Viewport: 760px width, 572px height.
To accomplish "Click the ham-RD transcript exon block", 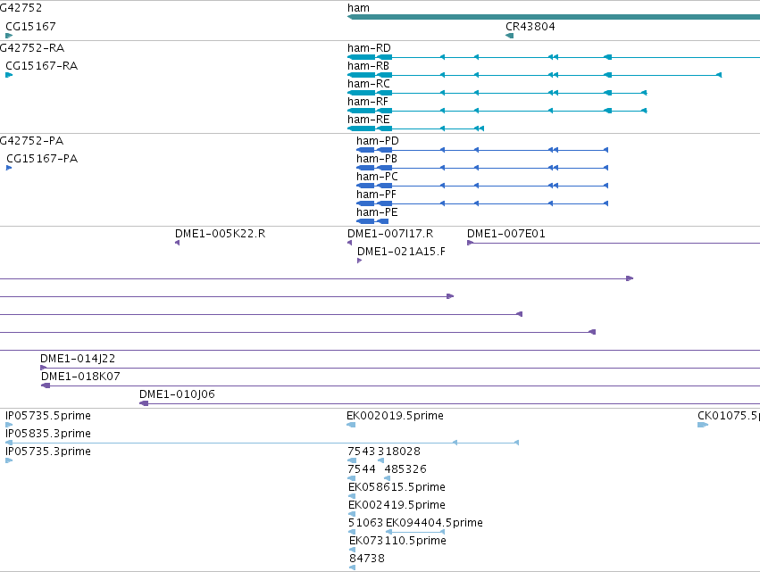I will (x=362, y=57).
